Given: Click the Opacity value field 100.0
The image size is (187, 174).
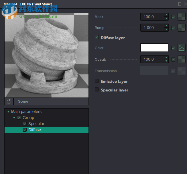Looking at the screenshot, I should [152, 59].
